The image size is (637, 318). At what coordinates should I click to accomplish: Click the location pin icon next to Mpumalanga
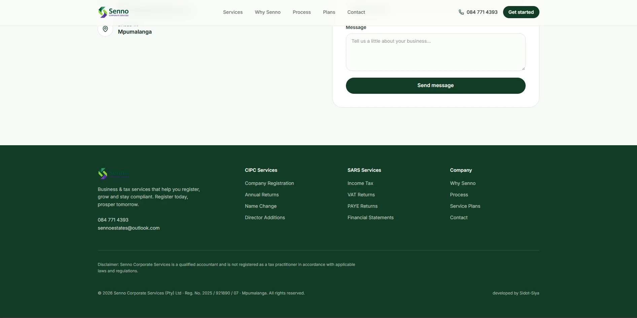pyautogui.click(x=105, y=29)
